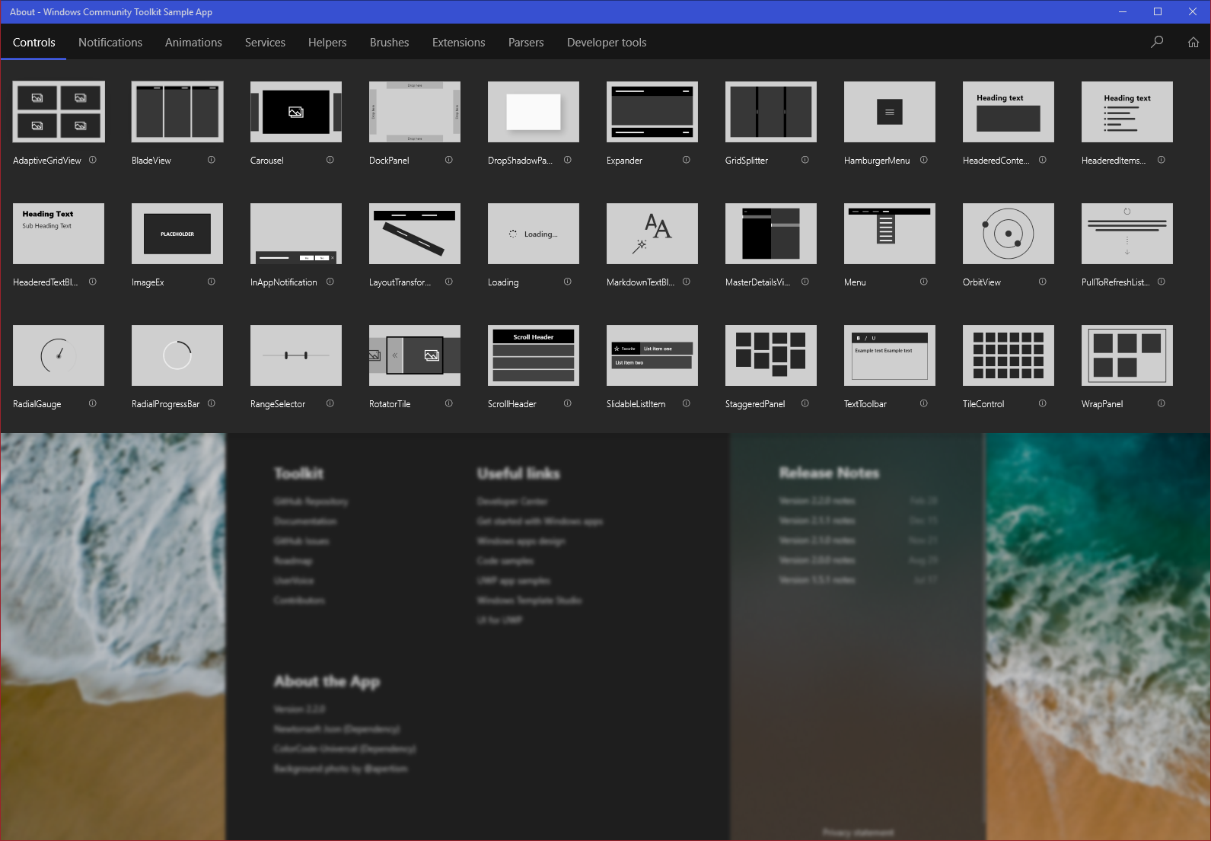Show info for OrbitView

click(x=1043, y=282)
